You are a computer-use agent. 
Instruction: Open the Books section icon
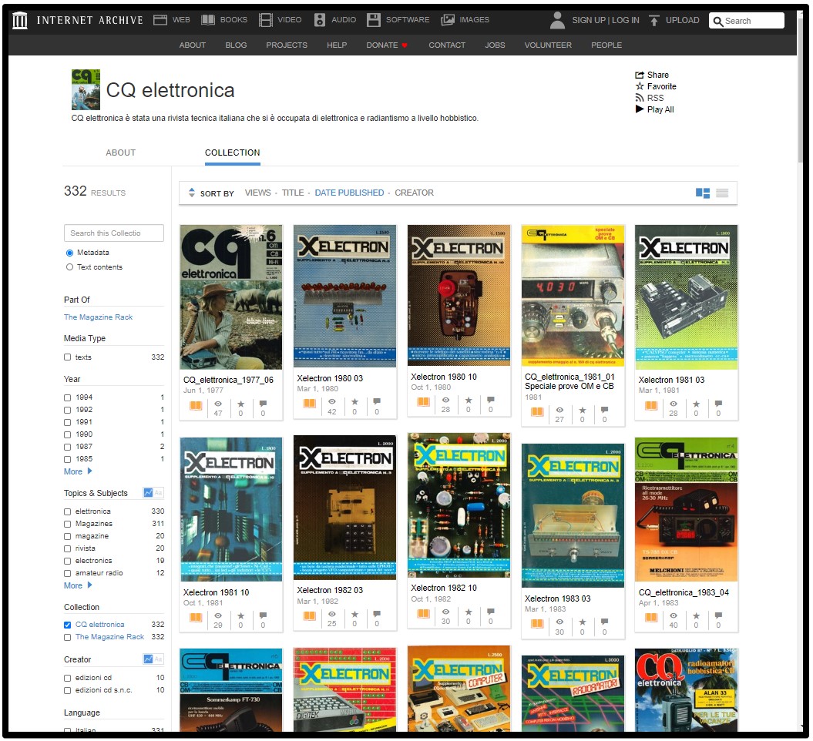click(208, 20)
